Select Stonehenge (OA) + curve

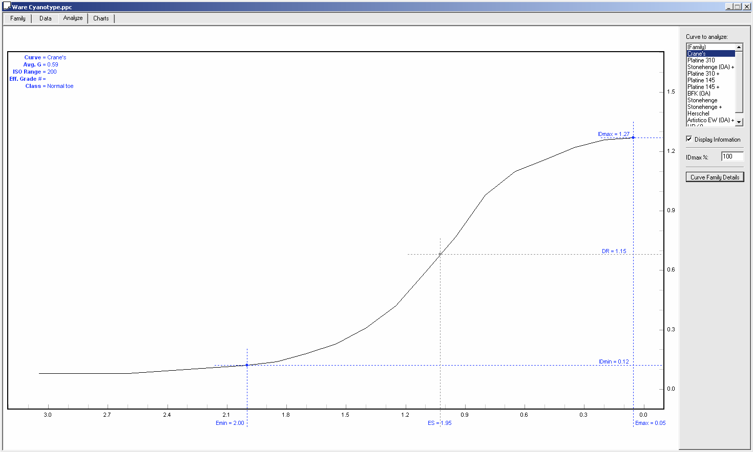click(x=710, y=67)
